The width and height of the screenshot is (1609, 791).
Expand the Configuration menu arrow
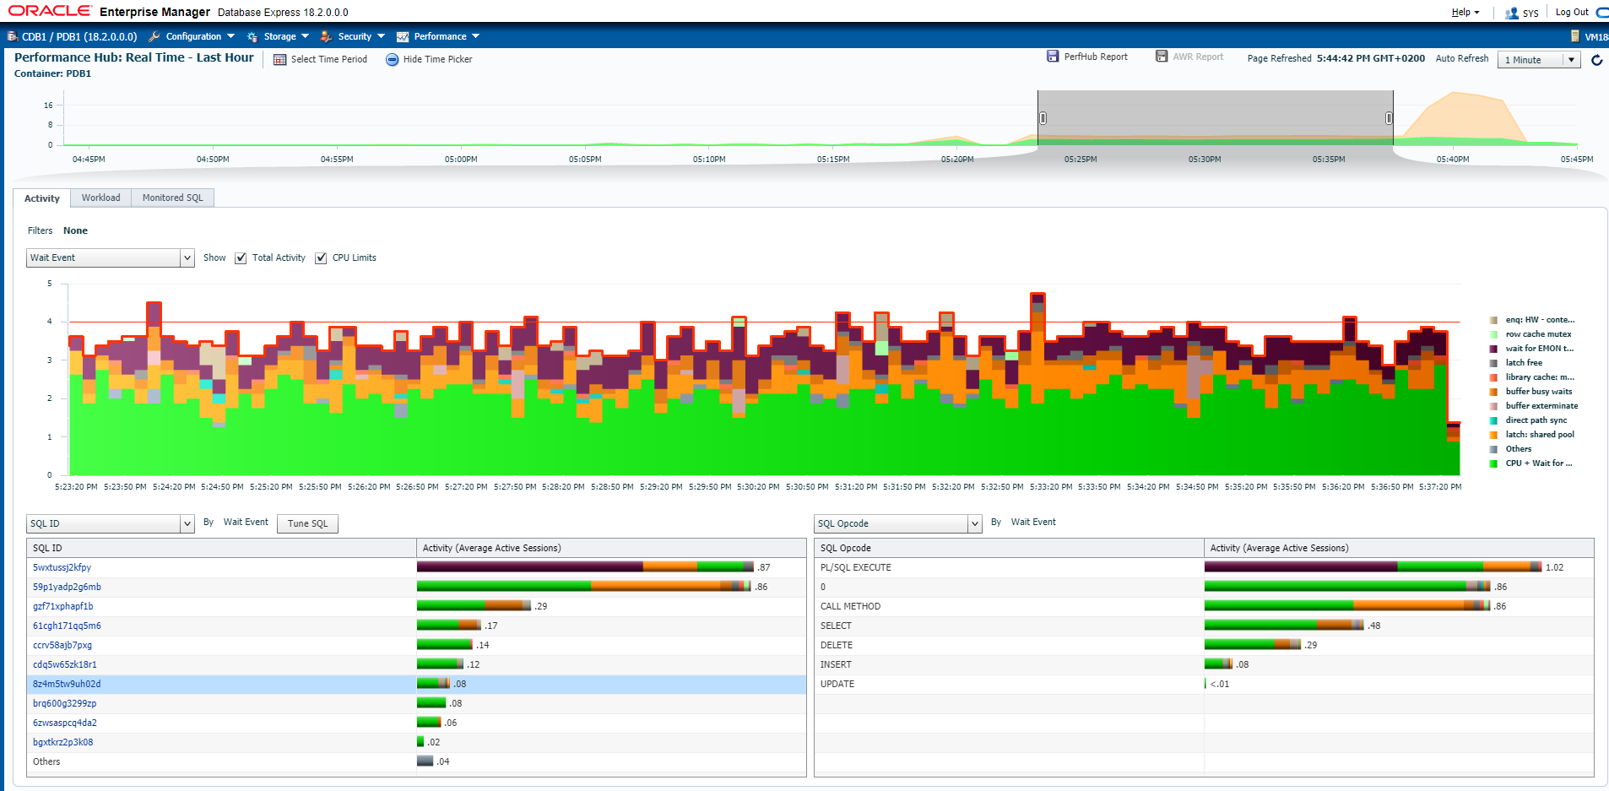[231, 36]
